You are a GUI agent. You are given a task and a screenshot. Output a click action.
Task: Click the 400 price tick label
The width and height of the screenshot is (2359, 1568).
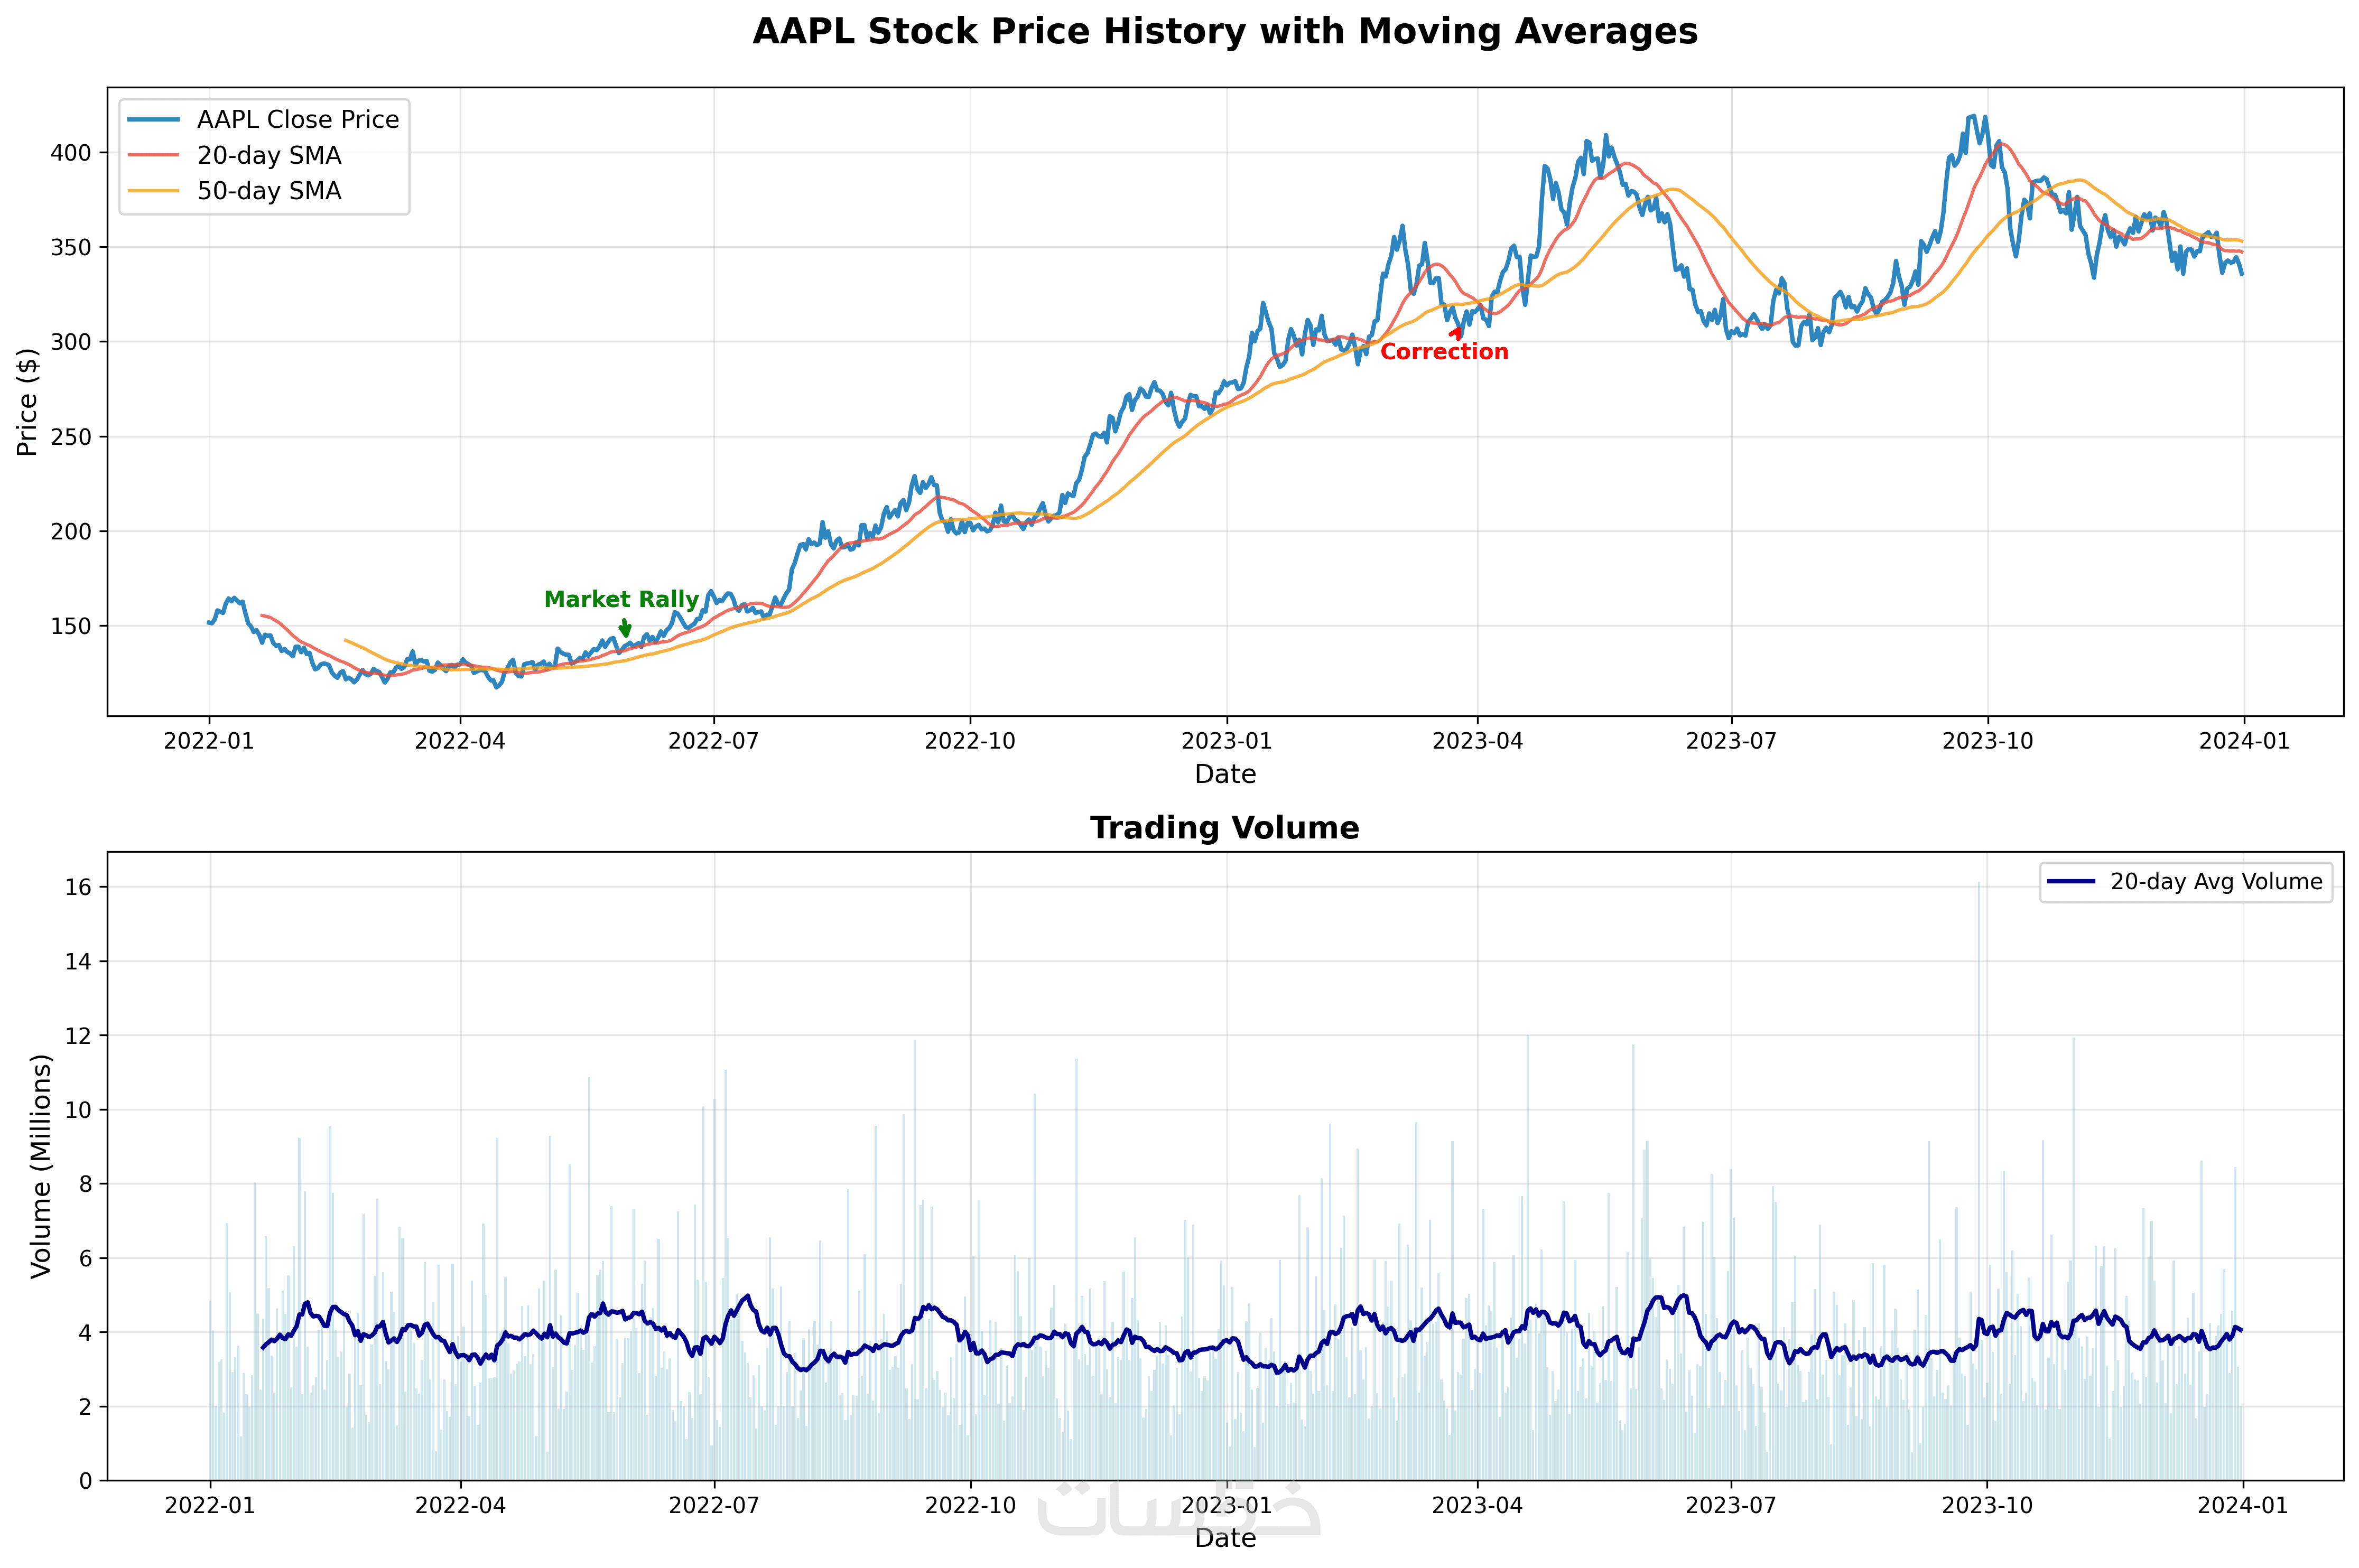70,153
